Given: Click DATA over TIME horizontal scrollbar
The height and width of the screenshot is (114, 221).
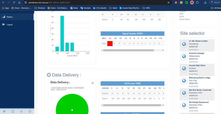Looking at the screenshot, I should (132, 105).
